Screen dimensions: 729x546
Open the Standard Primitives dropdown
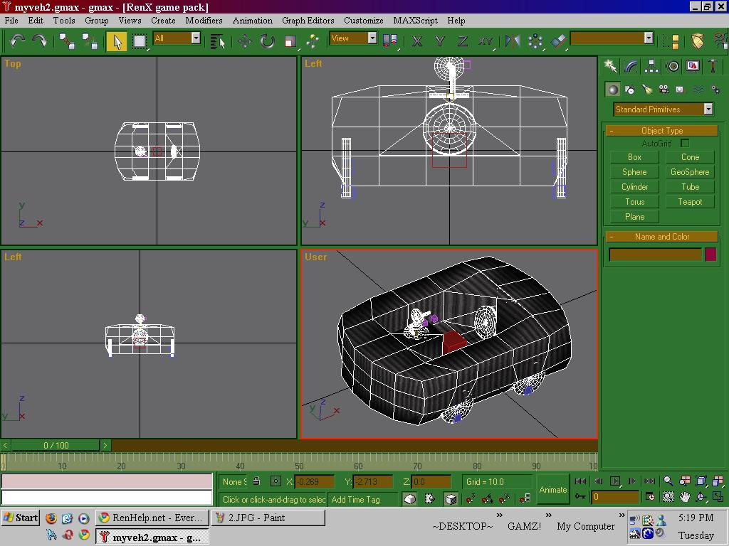(x=708, y=109)
